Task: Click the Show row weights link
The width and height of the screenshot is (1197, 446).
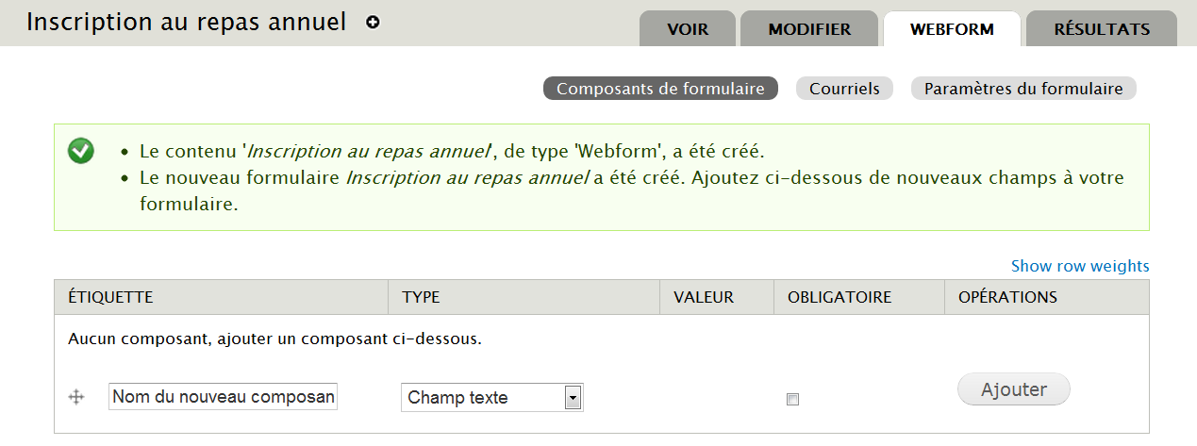Action: pyautogui.click(x=1080, y=266)
